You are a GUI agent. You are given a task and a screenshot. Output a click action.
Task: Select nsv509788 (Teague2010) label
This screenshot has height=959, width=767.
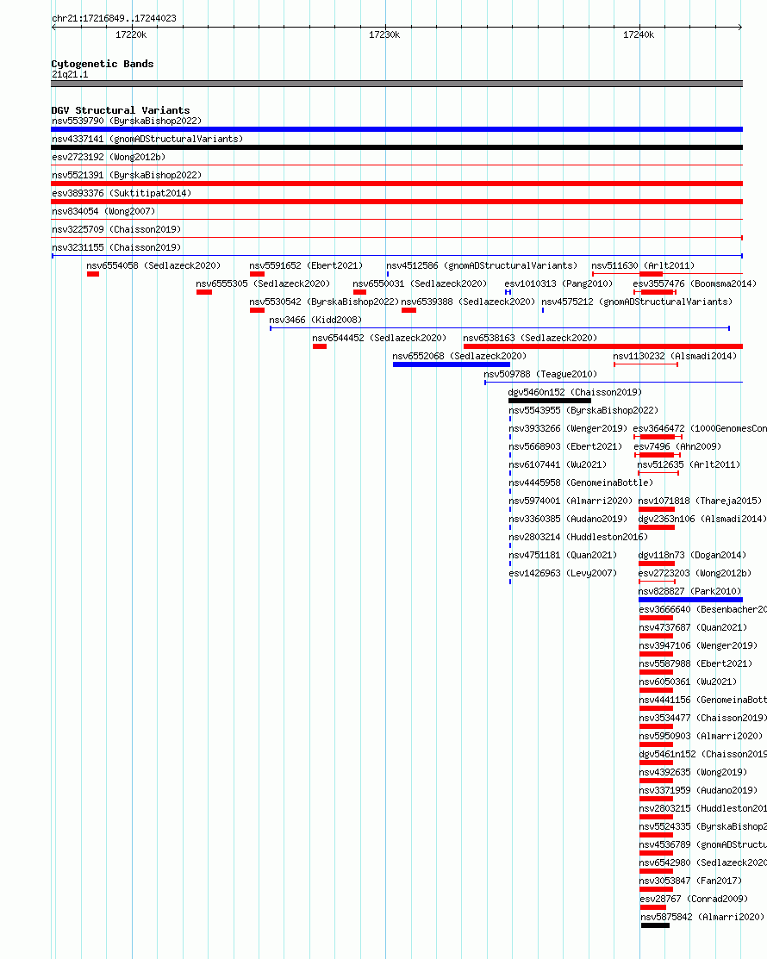pos(540,374)
